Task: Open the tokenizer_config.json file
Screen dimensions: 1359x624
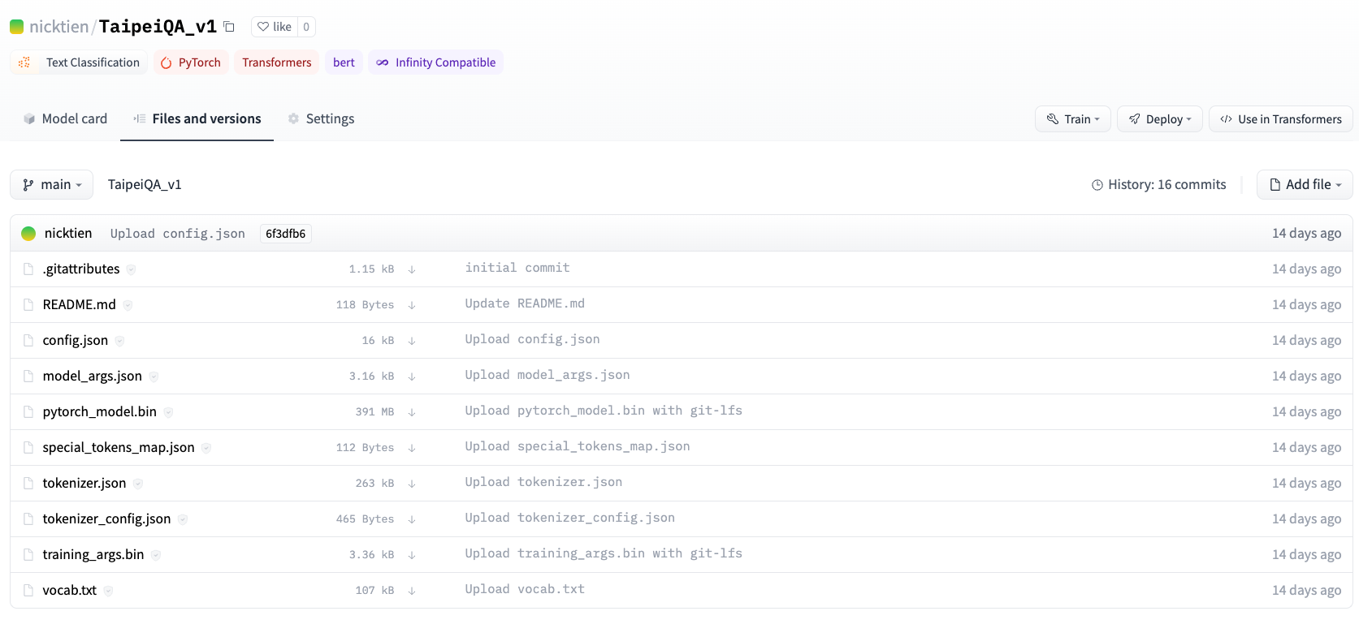Action: (x=106, y=519)
